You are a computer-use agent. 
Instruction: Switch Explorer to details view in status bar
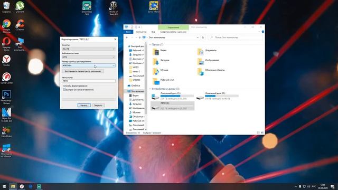(258, 132)
